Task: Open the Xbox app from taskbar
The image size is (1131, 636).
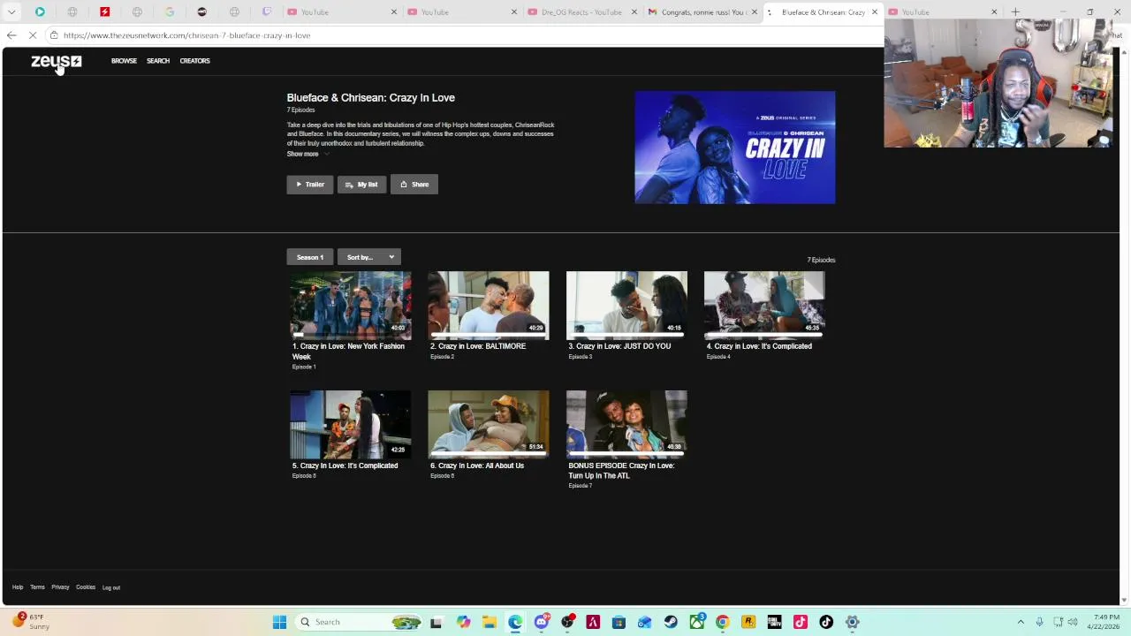Action: tap(697, 622)
